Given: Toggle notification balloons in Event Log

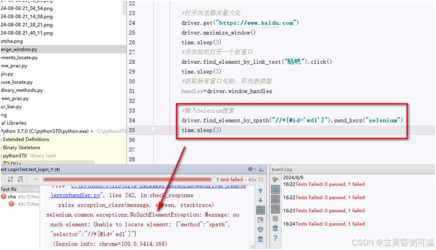Looking at the screenshot, I should [x=275, y=190].
